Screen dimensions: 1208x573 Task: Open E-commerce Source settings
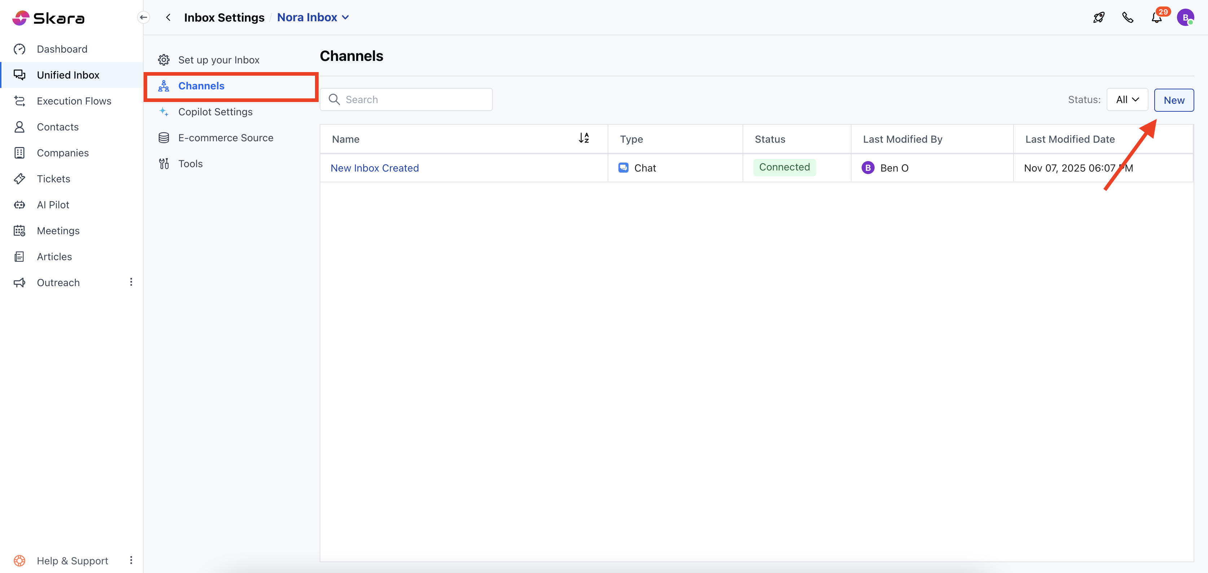click(x=226, y=138)
